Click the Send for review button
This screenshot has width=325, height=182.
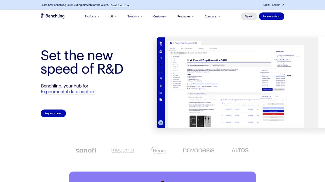click(273, 111)
